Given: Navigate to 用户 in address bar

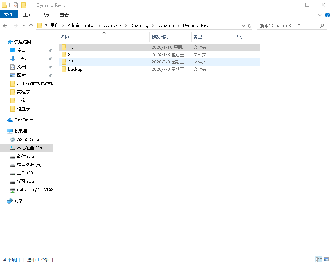Looking at the screenshot, I should 55,25.
